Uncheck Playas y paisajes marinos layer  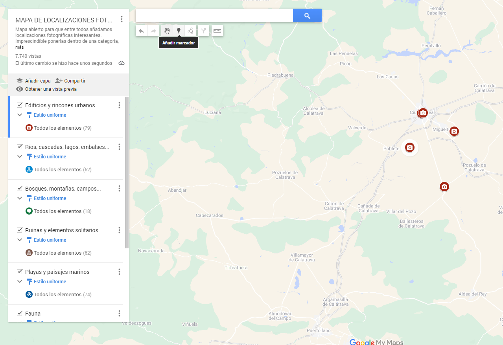[20, 272]
